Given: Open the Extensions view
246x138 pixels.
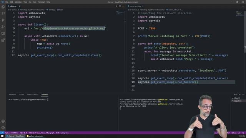Looking at the screenshot, I should (x=3, y=40).
